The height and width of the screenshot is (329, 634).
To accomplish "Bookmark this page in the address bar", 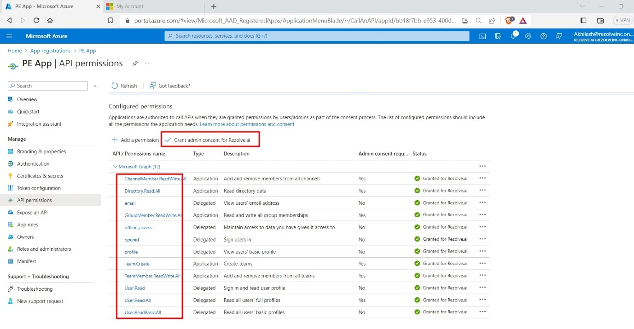I will tap(111, 20).
